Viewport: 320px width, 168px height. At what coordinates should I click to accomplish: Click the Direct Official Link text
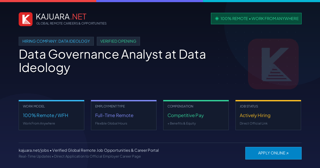pyautogui.click(x=254, y=123)
